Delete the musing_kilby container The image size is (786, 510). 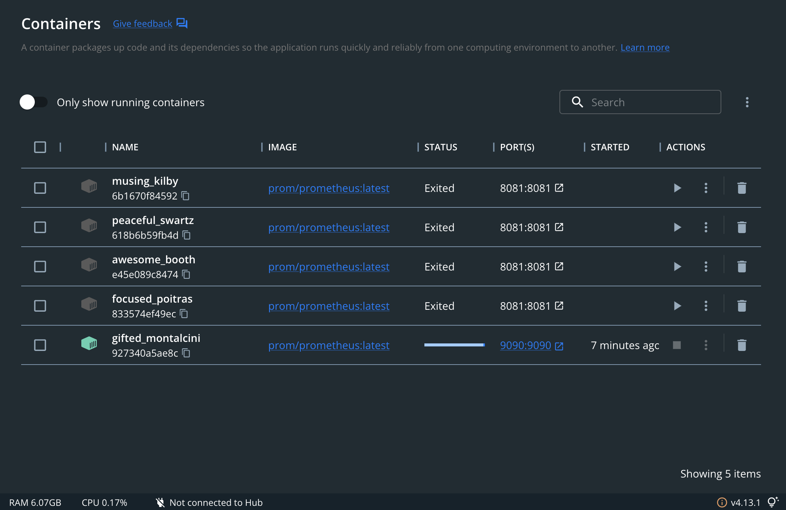[741, 188]
